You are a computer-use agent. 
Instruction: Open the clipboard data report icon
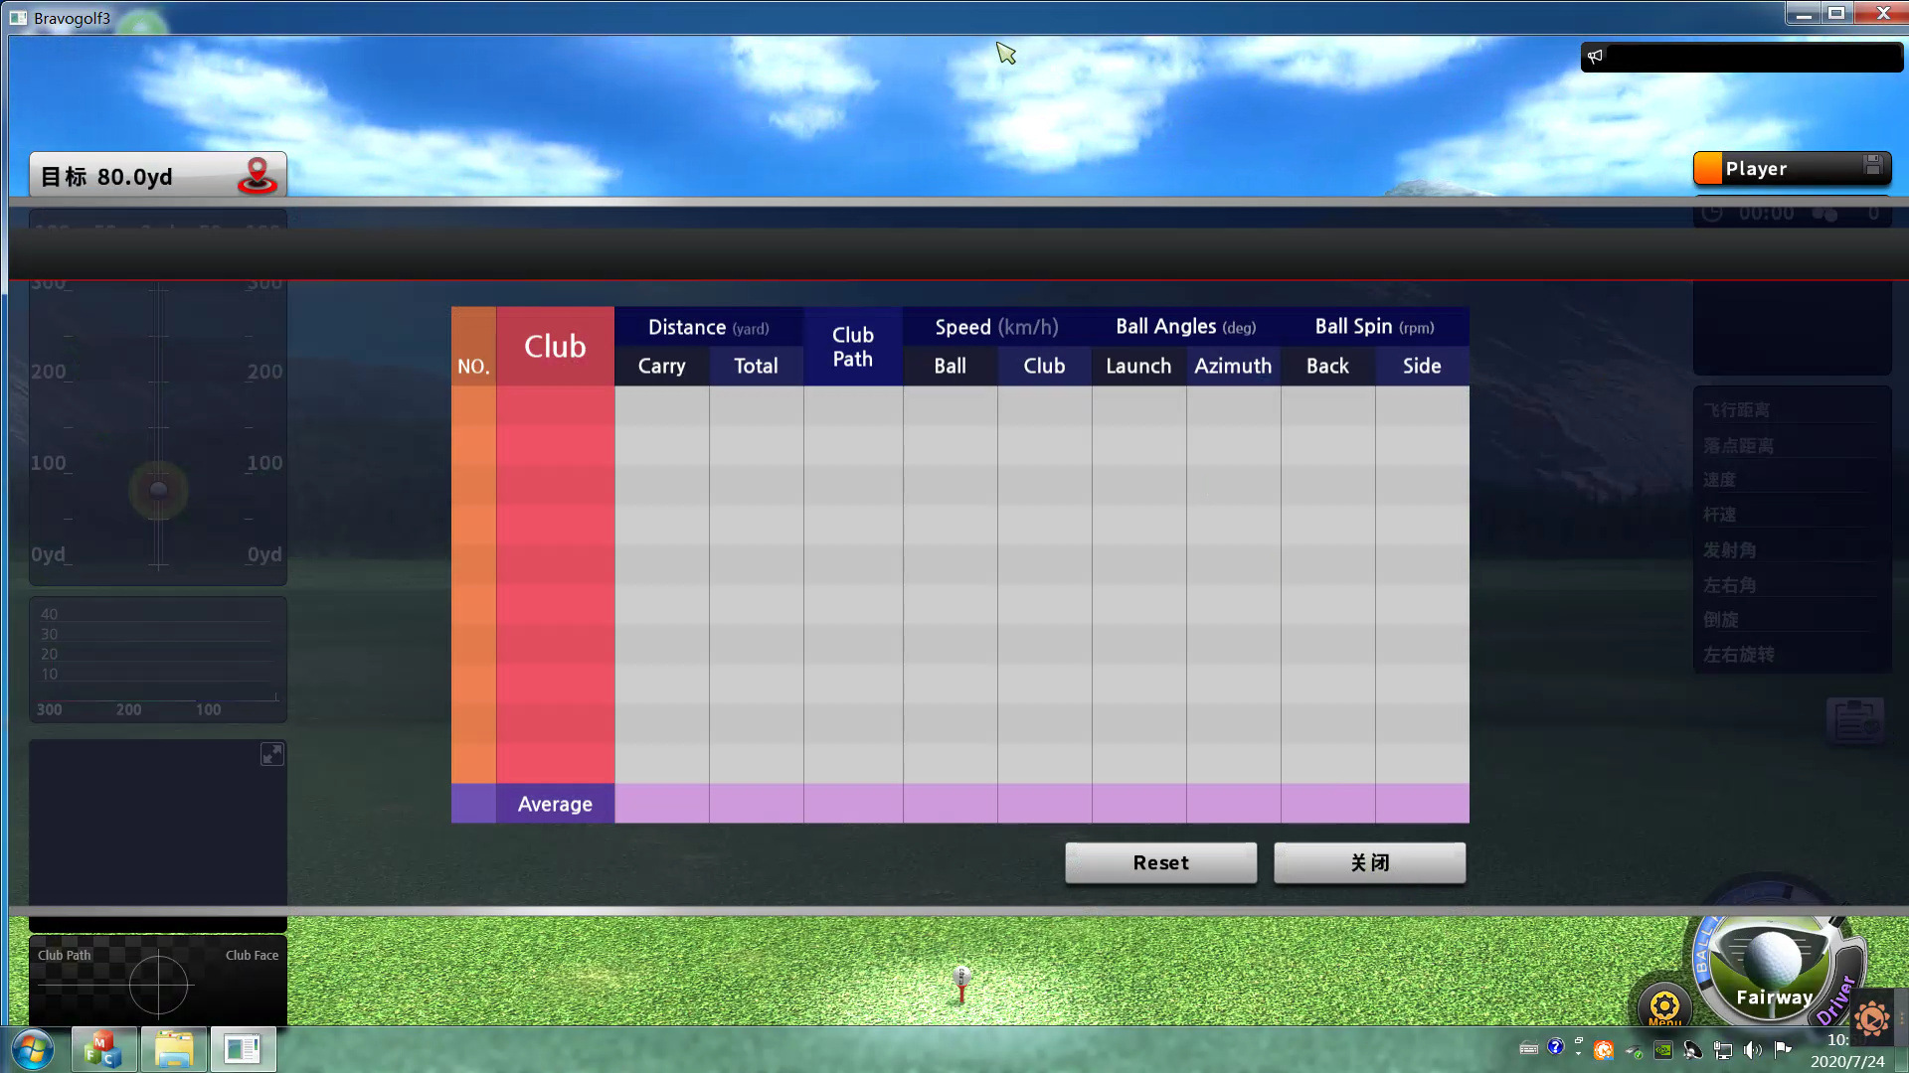[1854, 722]
